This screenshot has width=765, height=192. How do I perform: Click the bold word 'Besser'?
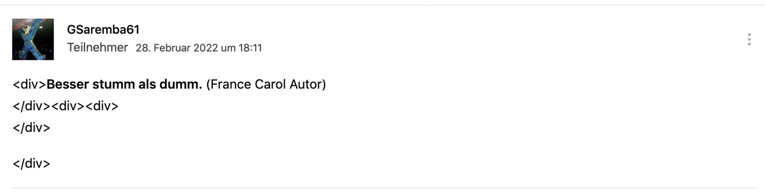coord(67,84)
